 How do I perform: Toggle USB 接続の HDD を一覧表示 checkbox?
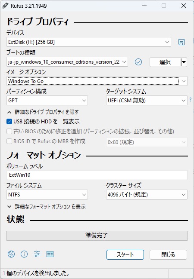(x=9, y=122)
